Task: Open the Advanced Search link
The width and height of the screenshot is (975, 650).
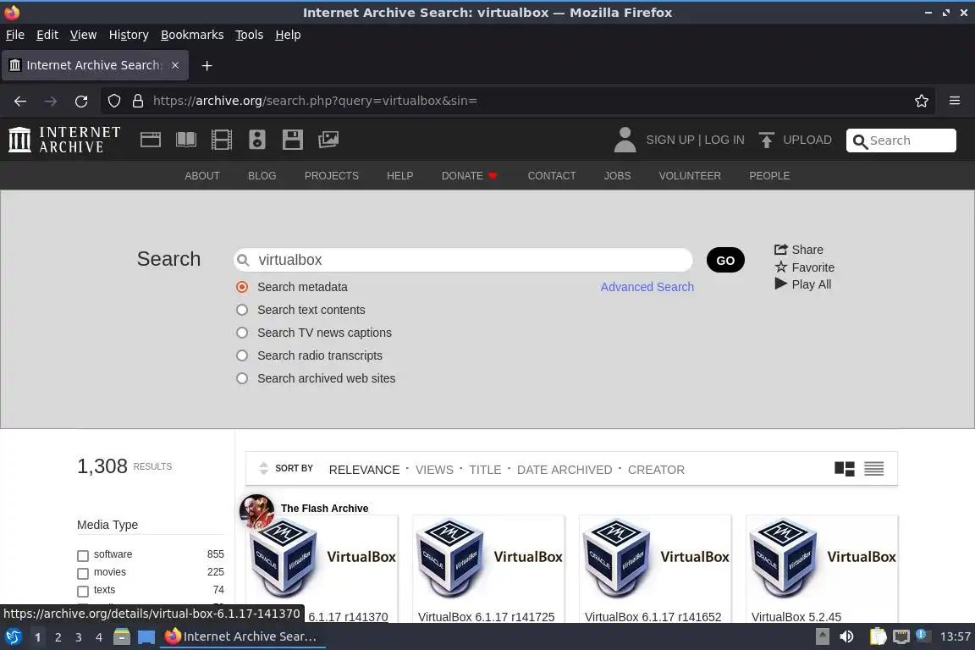Action: pos(647,287)
